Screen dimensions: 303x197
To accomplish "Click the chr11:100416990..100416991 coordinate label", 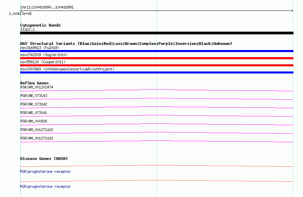I will tap(47, 7).
